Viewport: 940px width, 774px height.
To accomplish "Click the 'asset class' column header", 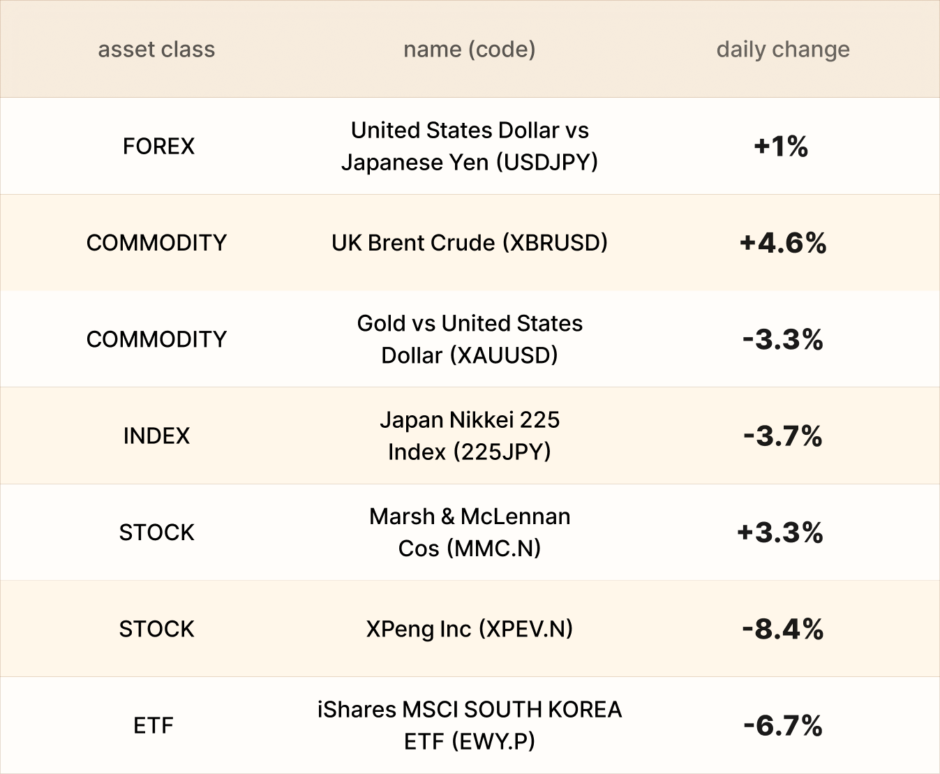I will [x=156, y=50].
